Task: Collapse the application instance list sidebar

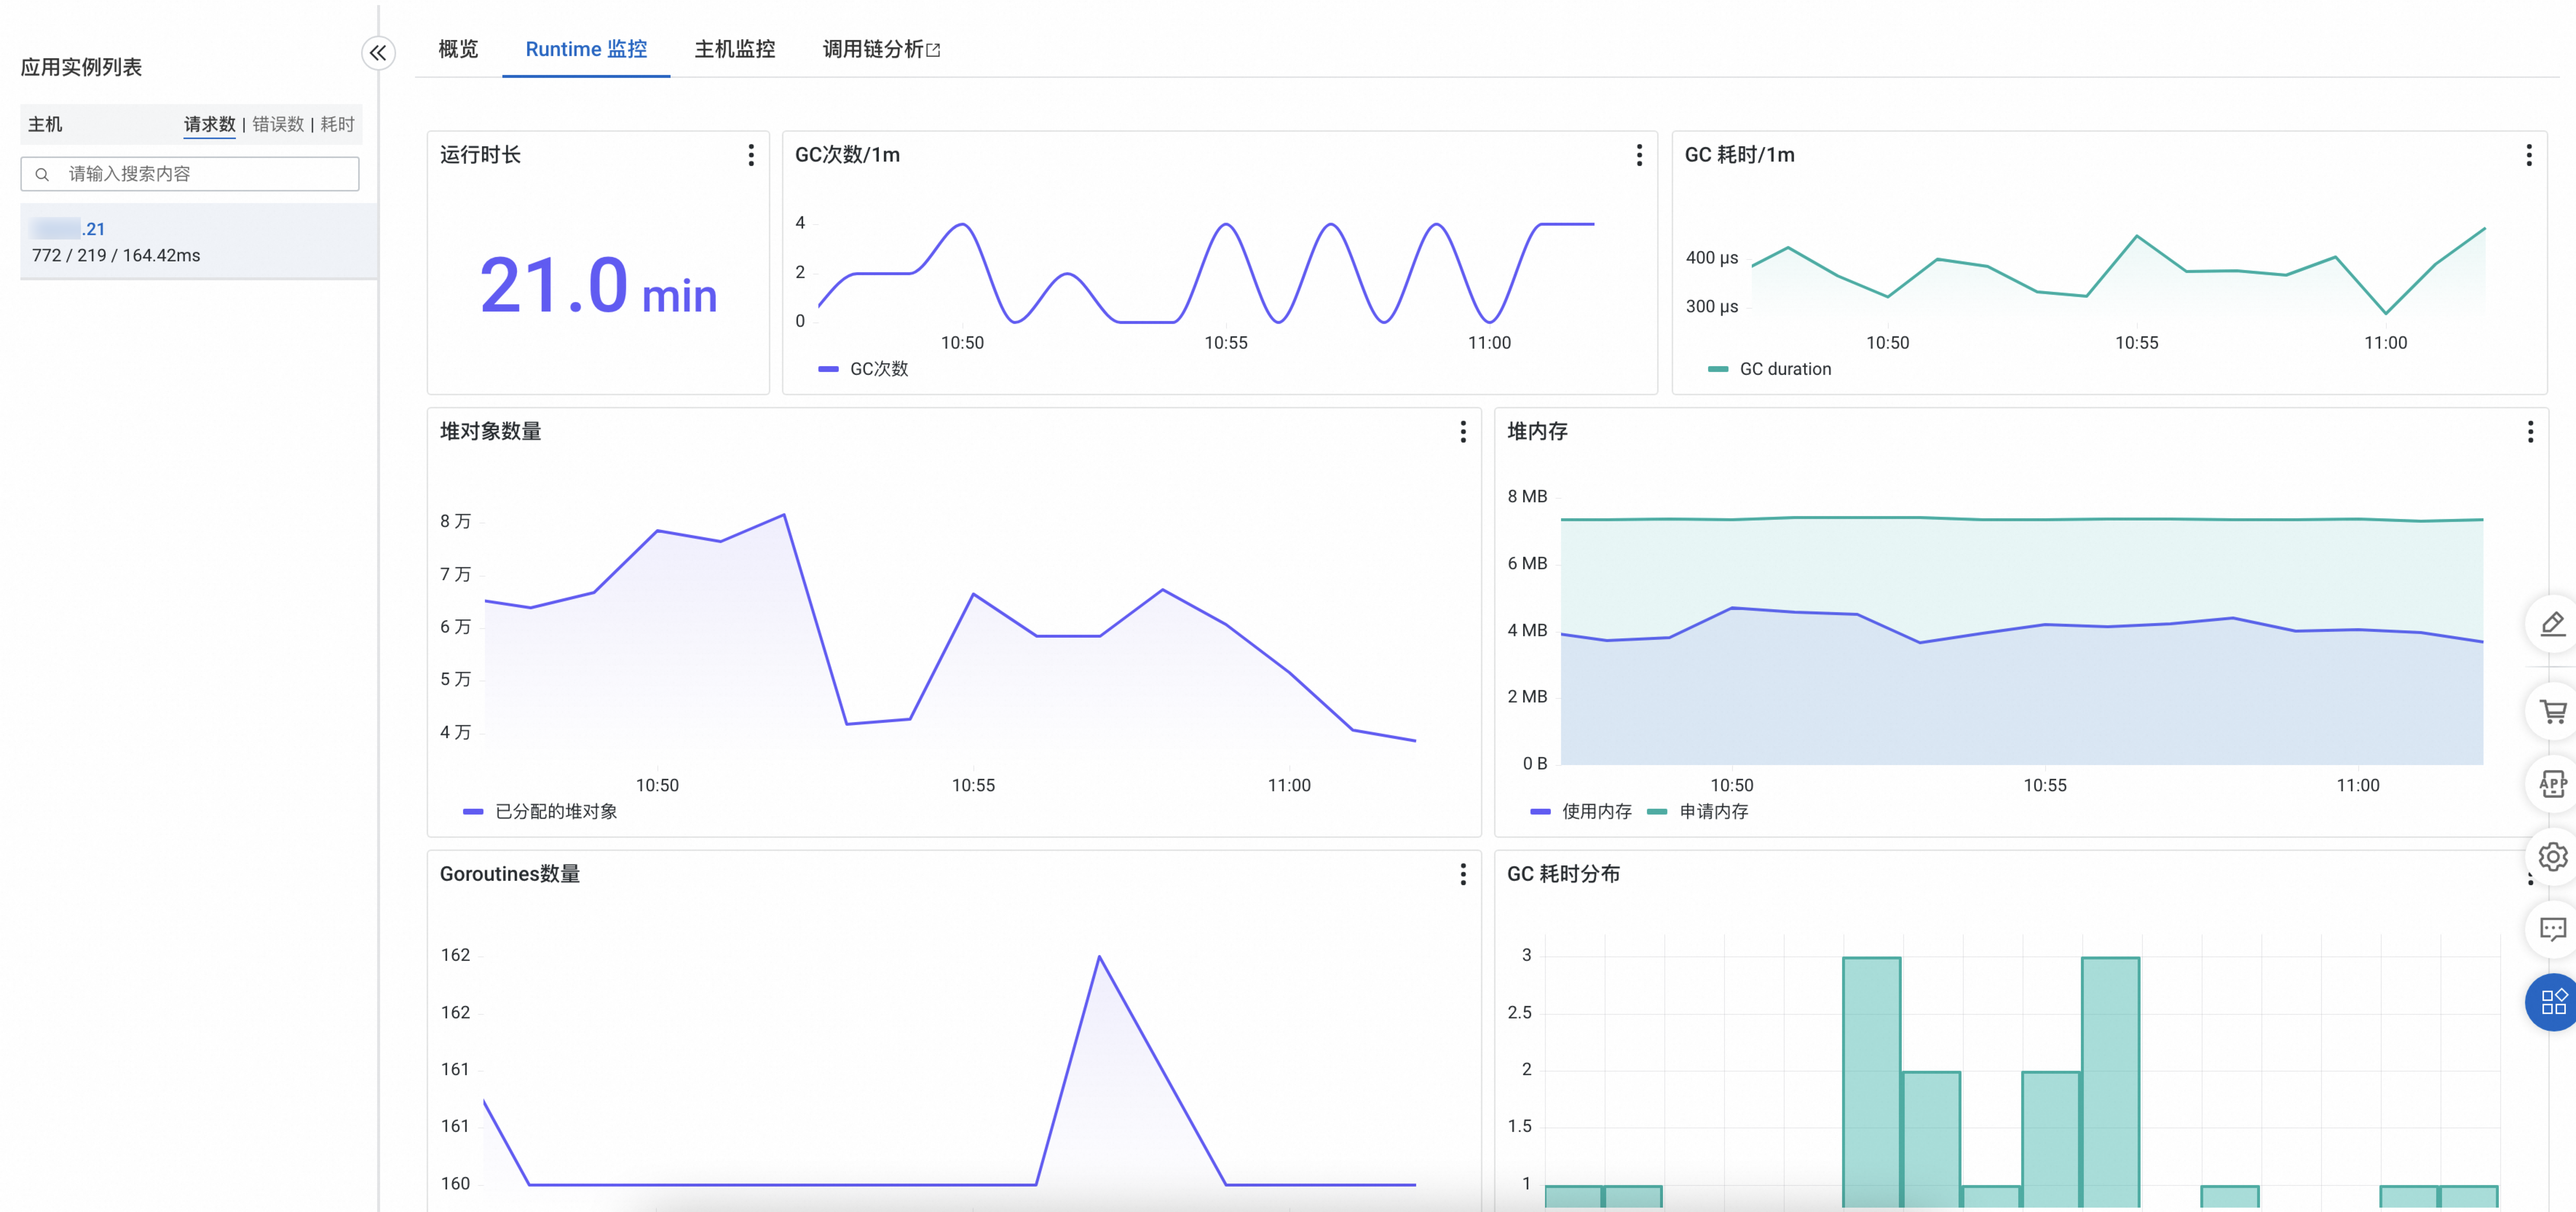Action: (378, 53)
